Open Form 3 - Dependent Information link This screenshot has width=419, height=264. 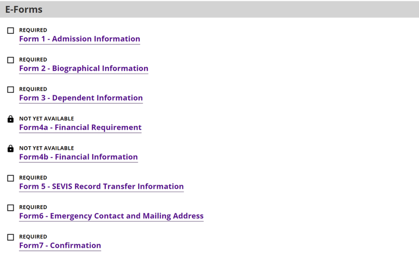(x=81, y=98)
